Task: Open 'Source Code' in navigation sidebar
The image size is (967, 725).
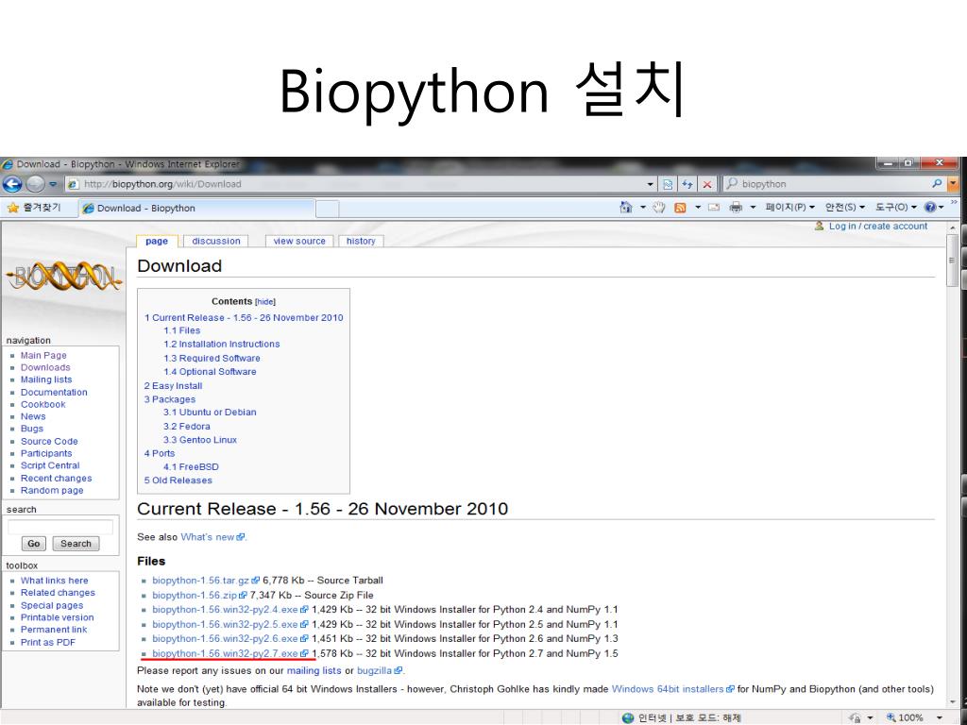Action: [49, 442]
